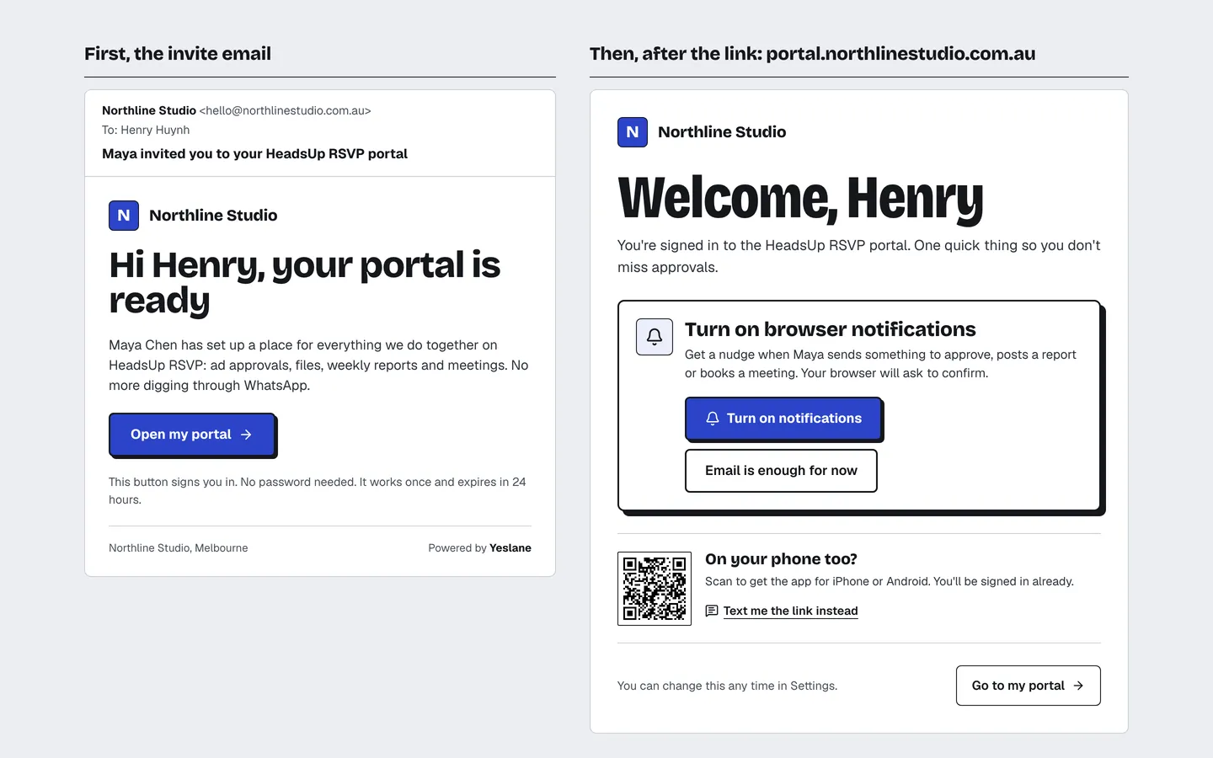The height and width of the screenshot is (758, 1213).
Task: Go to my portal
Action: point(1029,686)
